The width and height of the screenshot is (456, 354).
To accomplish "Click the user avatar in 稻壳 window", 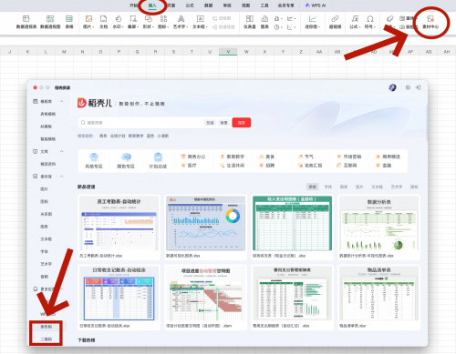I will 392,87.
